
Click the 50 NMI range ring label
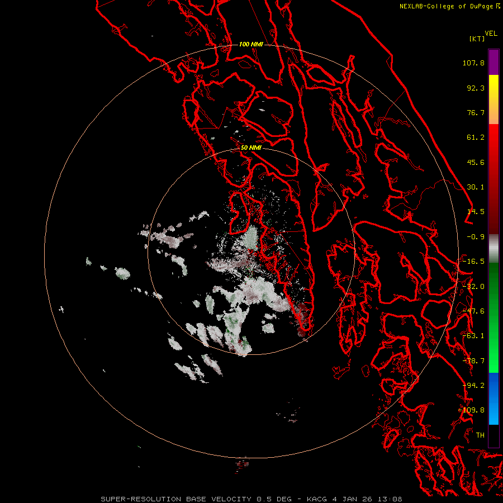point(251,148)
